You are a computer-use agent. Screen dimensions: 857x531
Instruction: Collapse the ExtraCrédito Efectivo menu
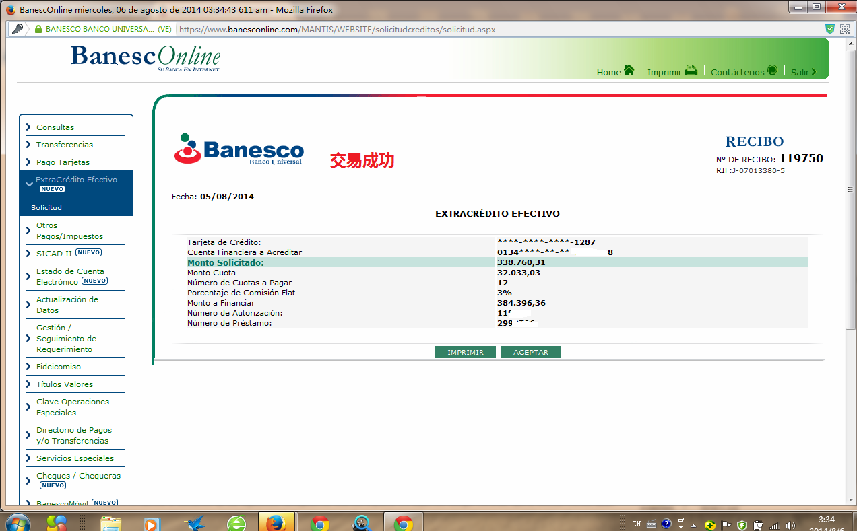tap(76, 184)
